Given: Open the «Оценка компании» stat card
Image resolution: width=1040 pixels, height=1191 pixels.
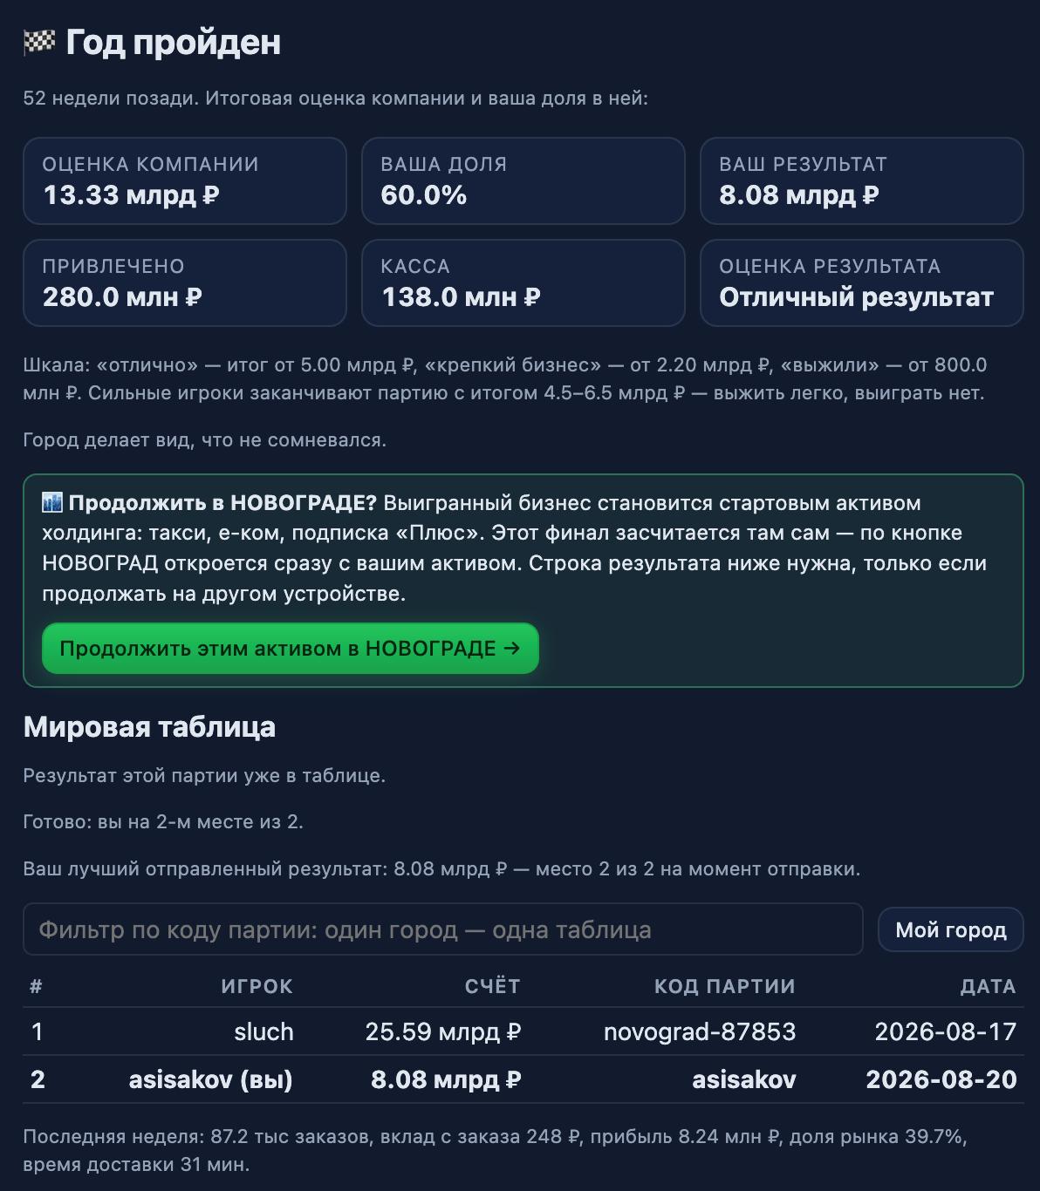Looking at the screenshot, I should click(x=185, y=180).
